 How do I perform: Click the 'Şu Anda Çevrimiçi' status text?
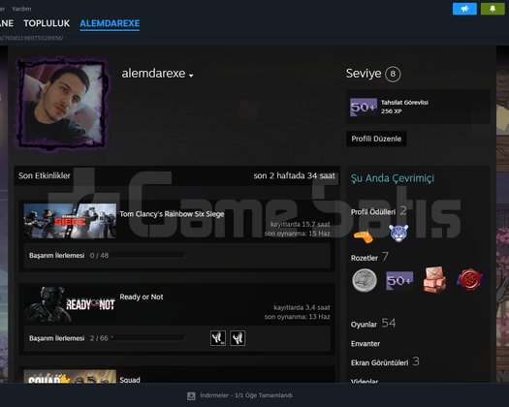(x=393, y=178)
